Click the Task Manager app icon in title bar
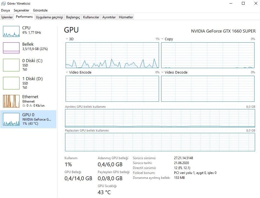Image resolution: width=260 pixels, height=198 pixels. [x=4, y=4]
